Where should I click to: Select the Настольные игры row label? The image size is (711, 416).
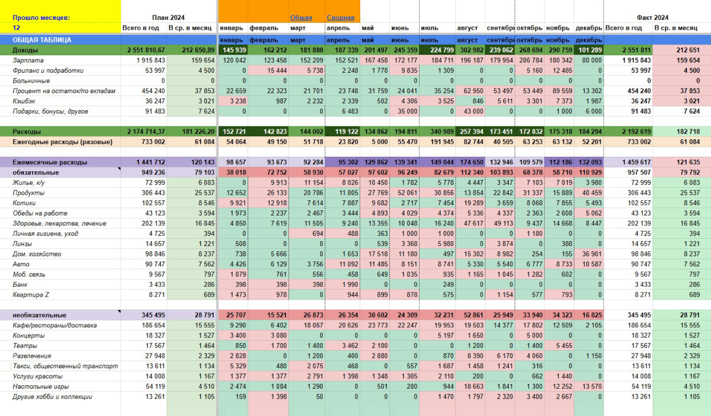pyautogui.click(x=41, y=387)
